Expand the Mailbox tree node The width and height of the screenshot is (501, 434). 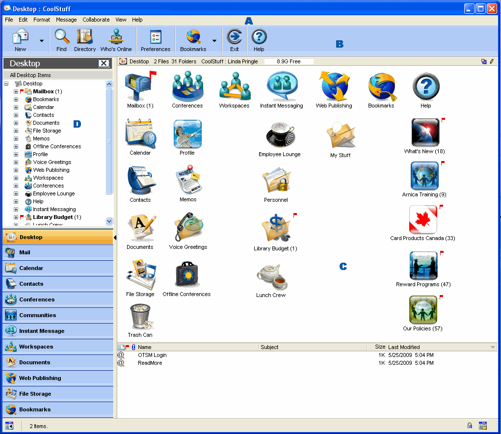[16, 92]
